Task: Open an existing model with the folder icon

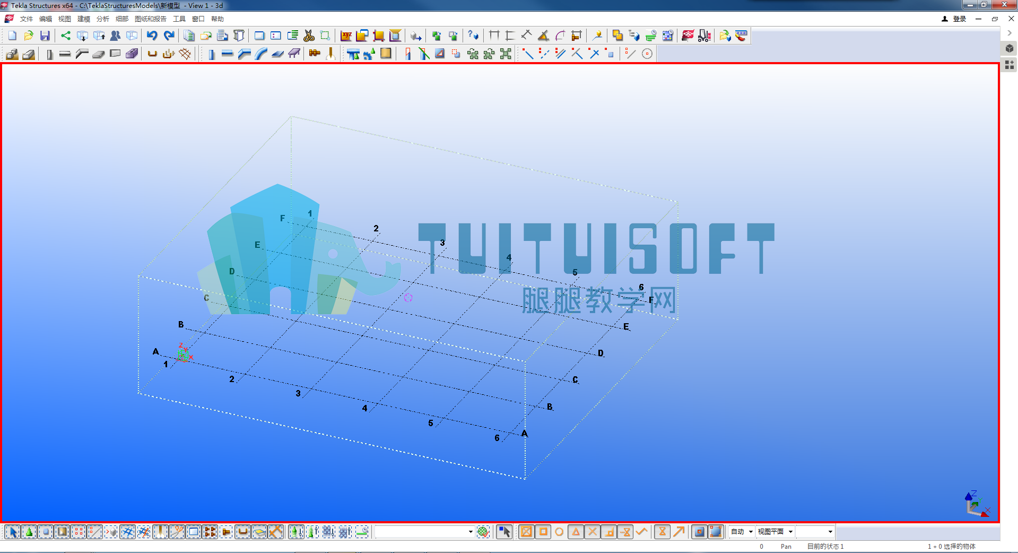Action: (29, 36)
